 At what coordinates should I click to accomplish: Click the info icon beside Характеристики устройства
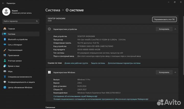click(49, 29)
